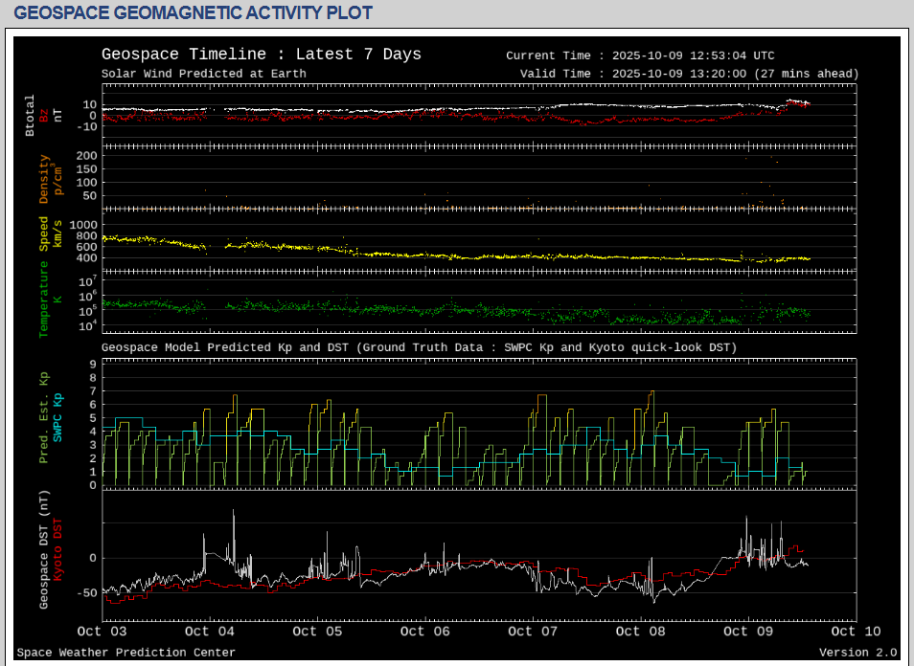Select the Valid Time '27 mins ahead' text
Image resolution: width=914 pixels, height=666 pixels.
tap(807, 74)
